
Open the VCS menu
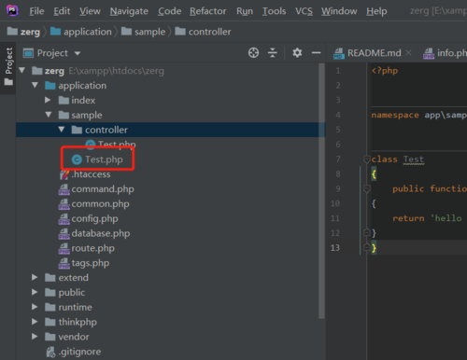304,11
